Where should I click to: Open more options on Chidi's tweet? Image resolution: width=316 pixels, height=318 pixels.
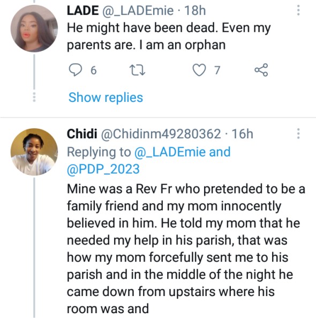[298, 134]
